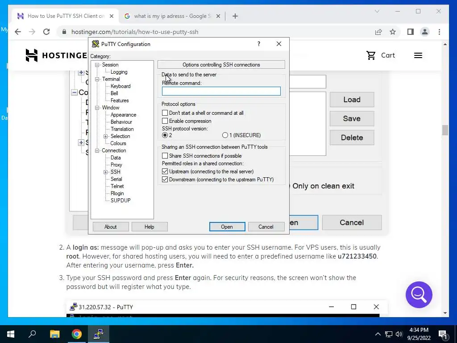Click the PuTTY Open button
Screen dimensions: 457x343
coord(227,226)
